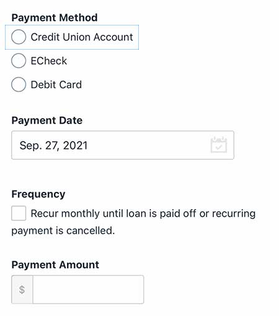Click the highlighted Credit Union Account option box

[72, 37]
